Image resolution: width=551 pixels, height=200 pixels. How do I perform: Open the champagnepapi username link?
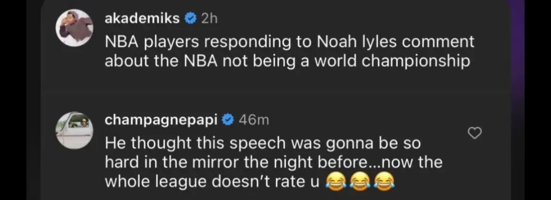point(161,120)
